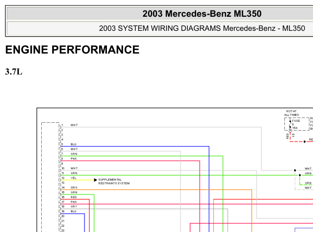Click the BLU label at pin 19
313x232 pixels.
(x=74, y=211)
